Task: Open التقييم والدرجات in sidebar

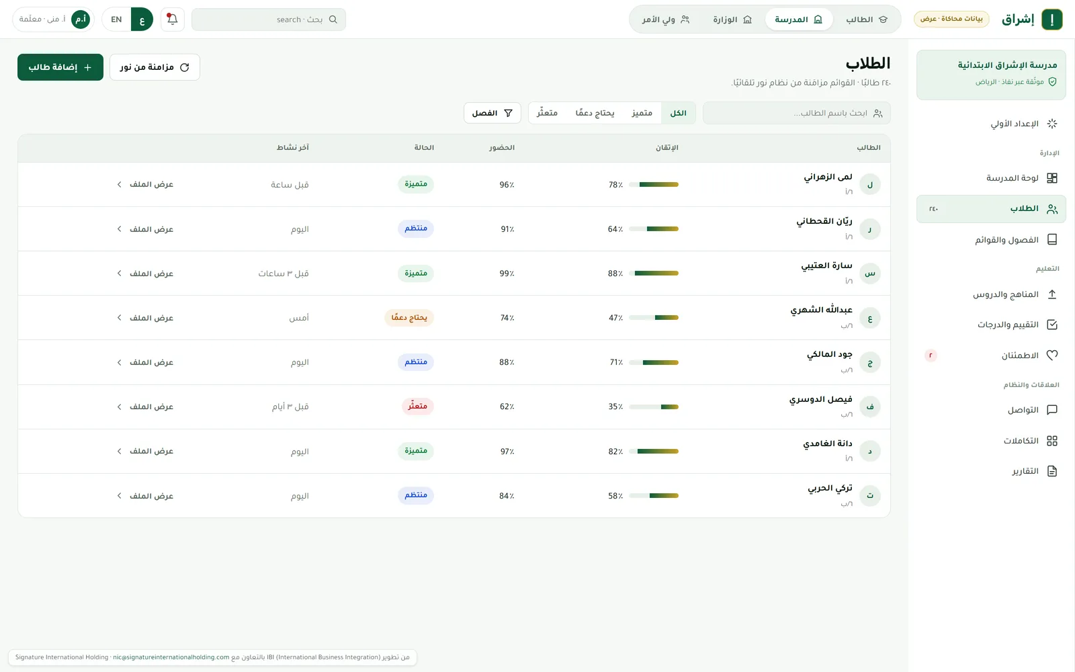Action: (991, 325)
